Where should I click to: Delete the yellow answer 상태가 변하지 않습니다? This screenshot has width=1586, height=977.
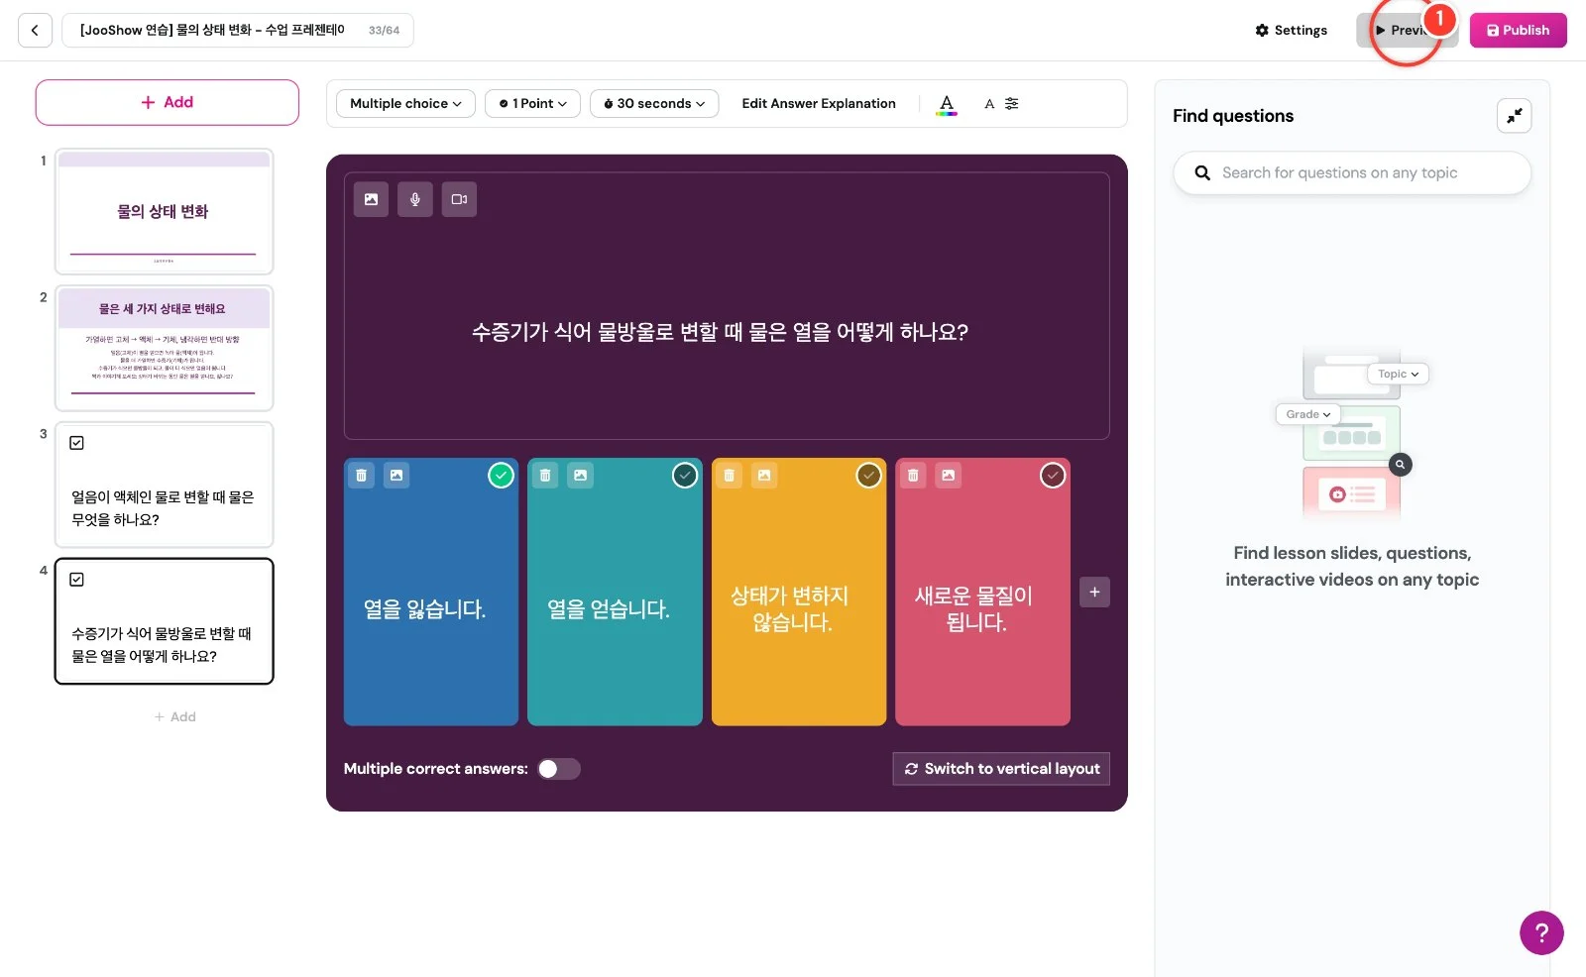[729, 476]
